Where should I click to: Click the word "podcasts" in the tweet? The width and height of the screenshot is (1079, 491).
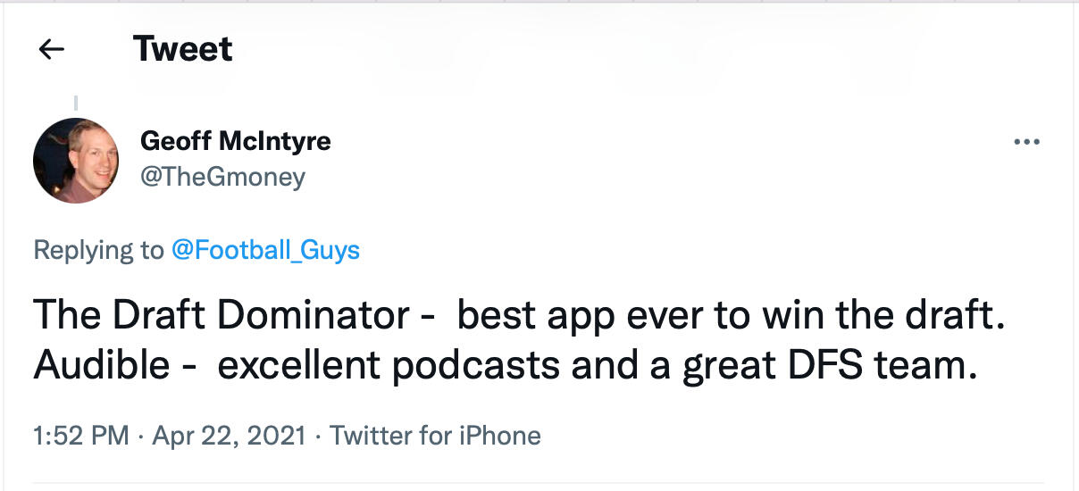tap(489, 367)
